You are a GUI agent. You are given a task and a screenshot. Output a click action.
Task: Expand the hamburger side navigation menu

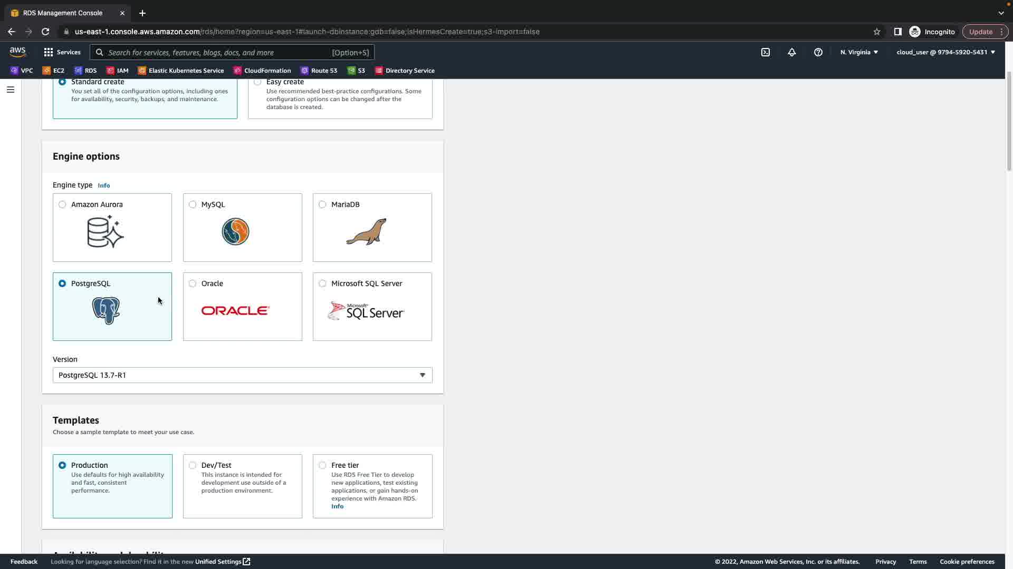click(x=10, y=90)
